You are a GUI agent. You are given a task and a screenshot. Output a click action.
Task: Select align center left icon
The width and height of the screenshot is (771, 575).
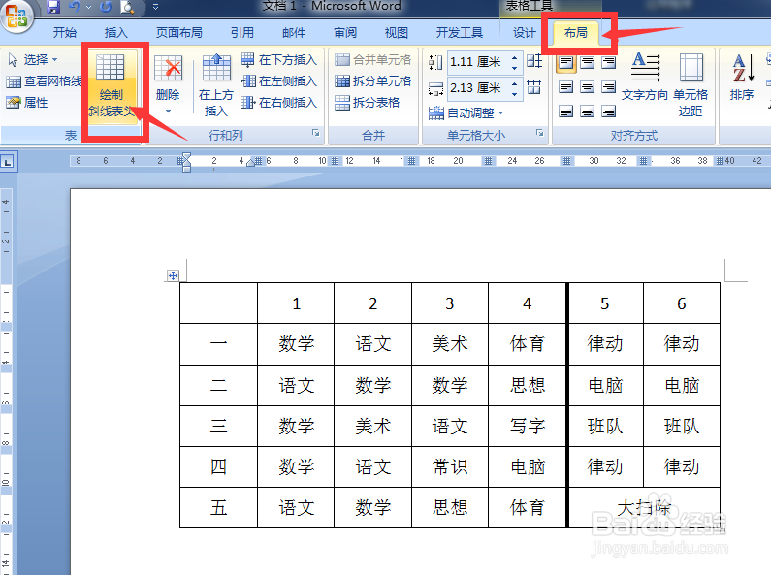click(x=566, y=87)
